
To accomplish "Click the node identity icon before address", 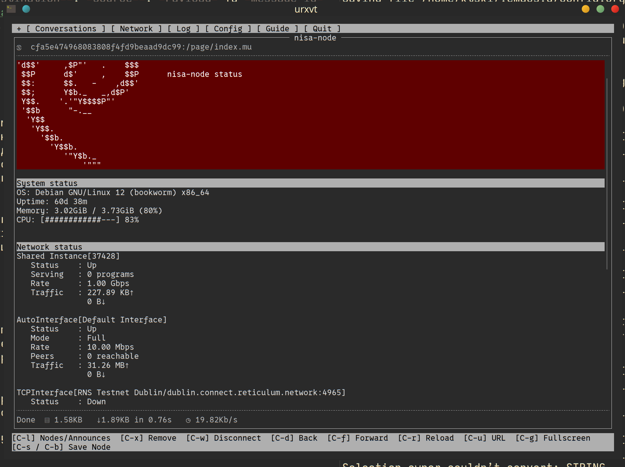I will (x=19, y=47).
